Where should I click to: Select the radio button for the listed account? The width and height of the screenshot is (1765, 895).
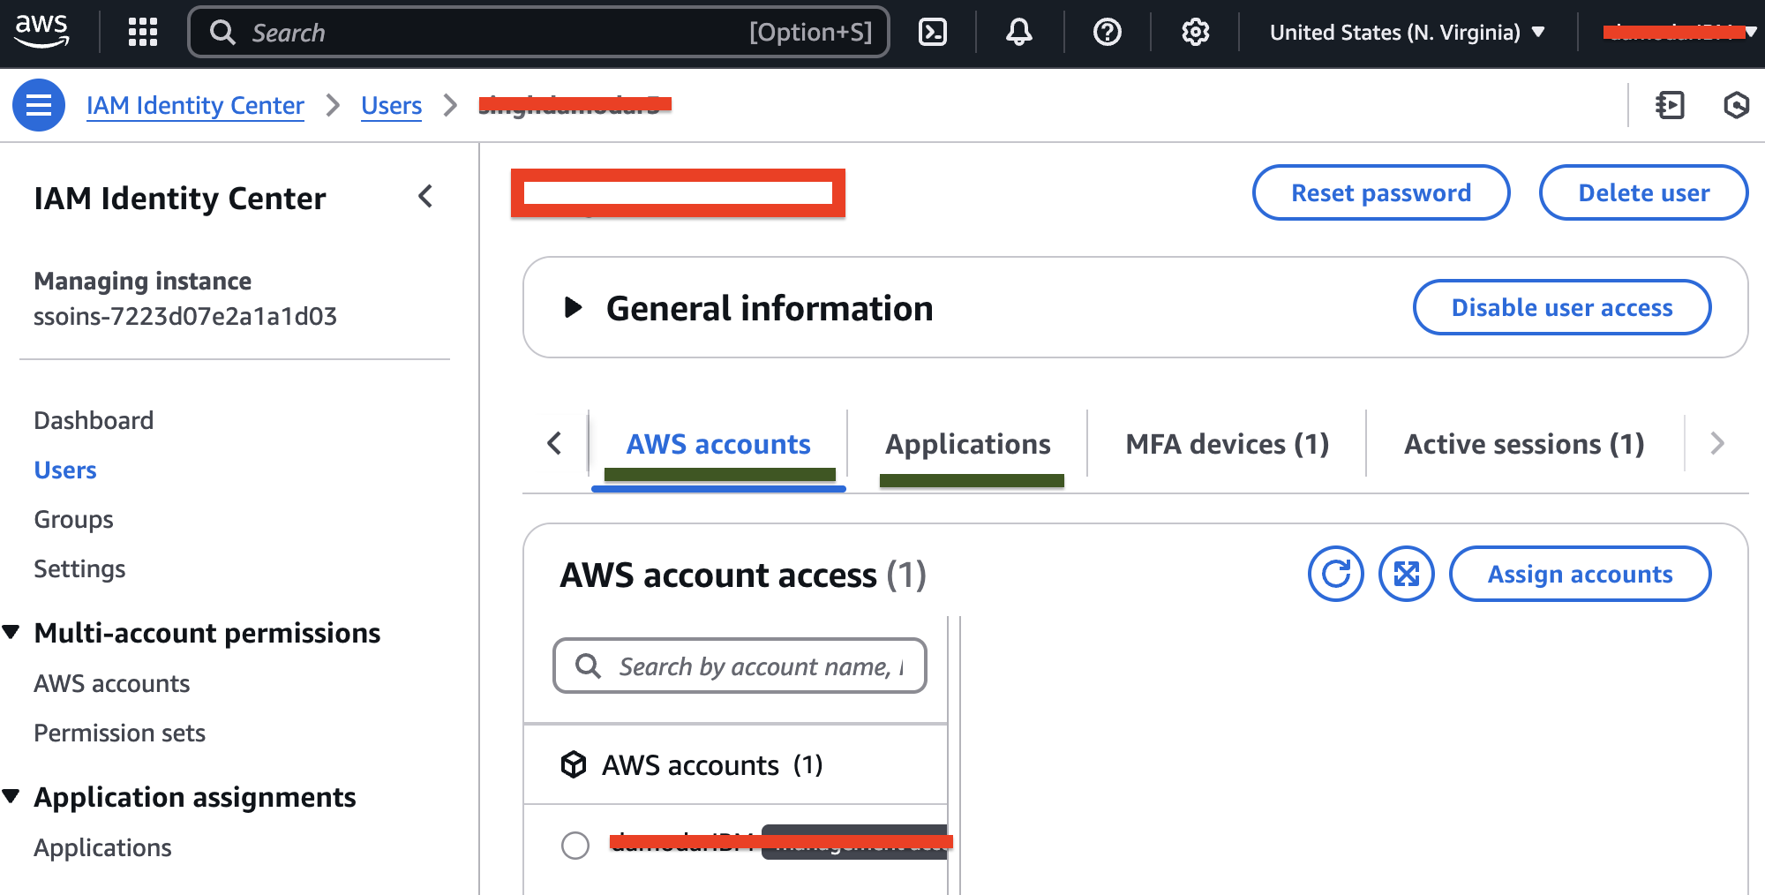click(575, 845)
